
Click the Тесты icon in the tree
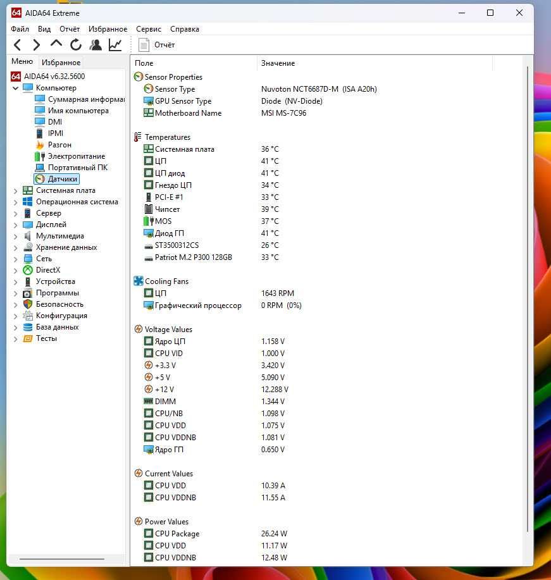[28, 338]
